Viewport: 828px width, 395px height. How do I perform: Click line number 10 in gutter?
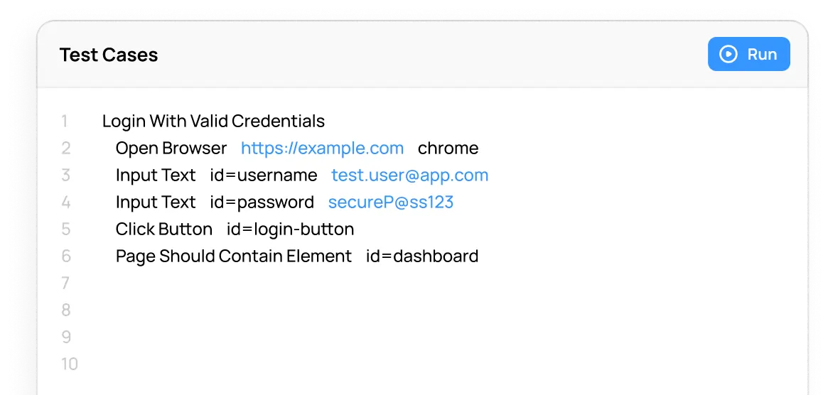click(x=69, y=364)
